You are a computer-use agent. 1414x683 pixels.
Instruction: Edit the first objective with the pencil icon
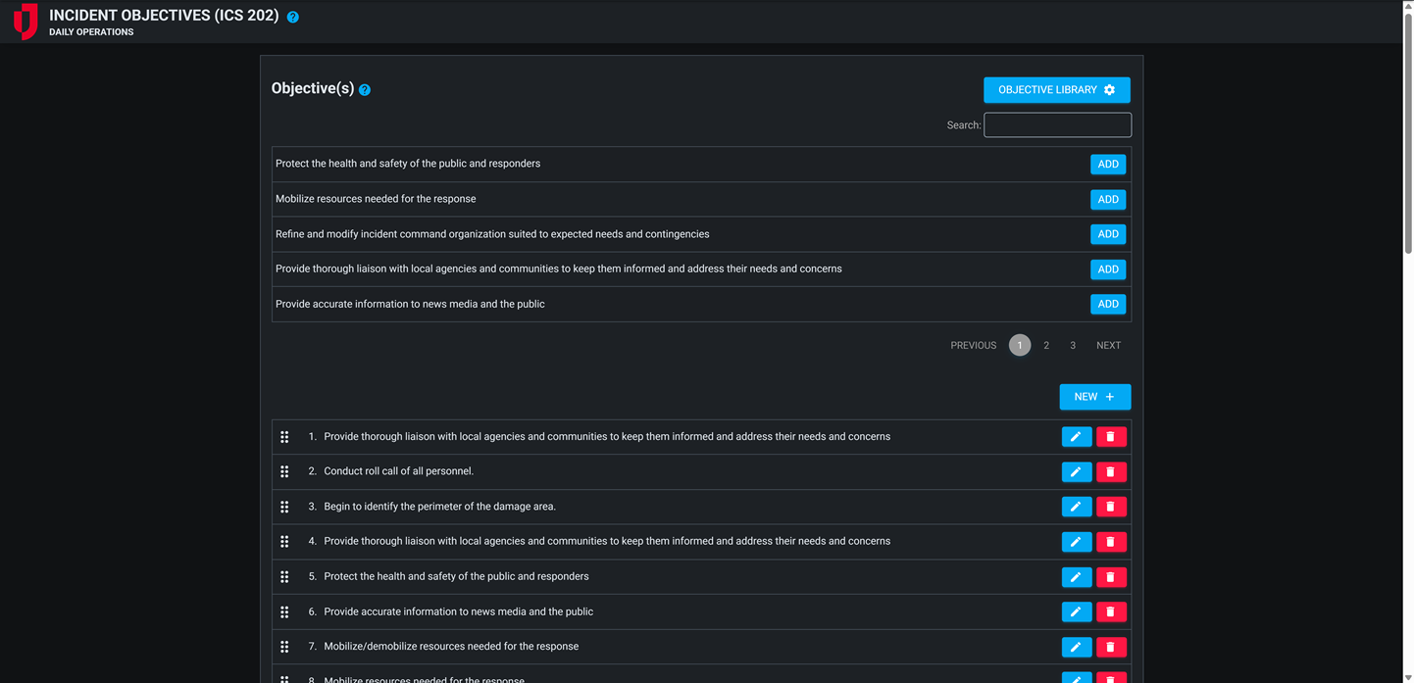(x=1077, y=436)
